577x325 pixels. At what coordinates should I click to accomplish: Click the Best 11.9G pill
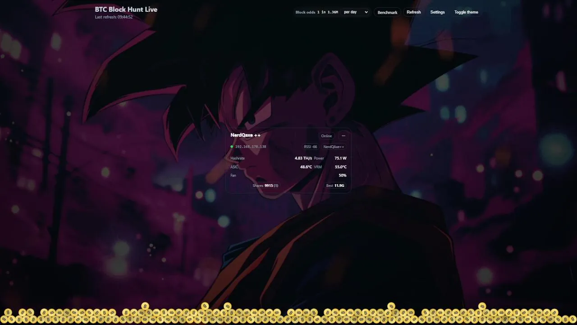335,186
